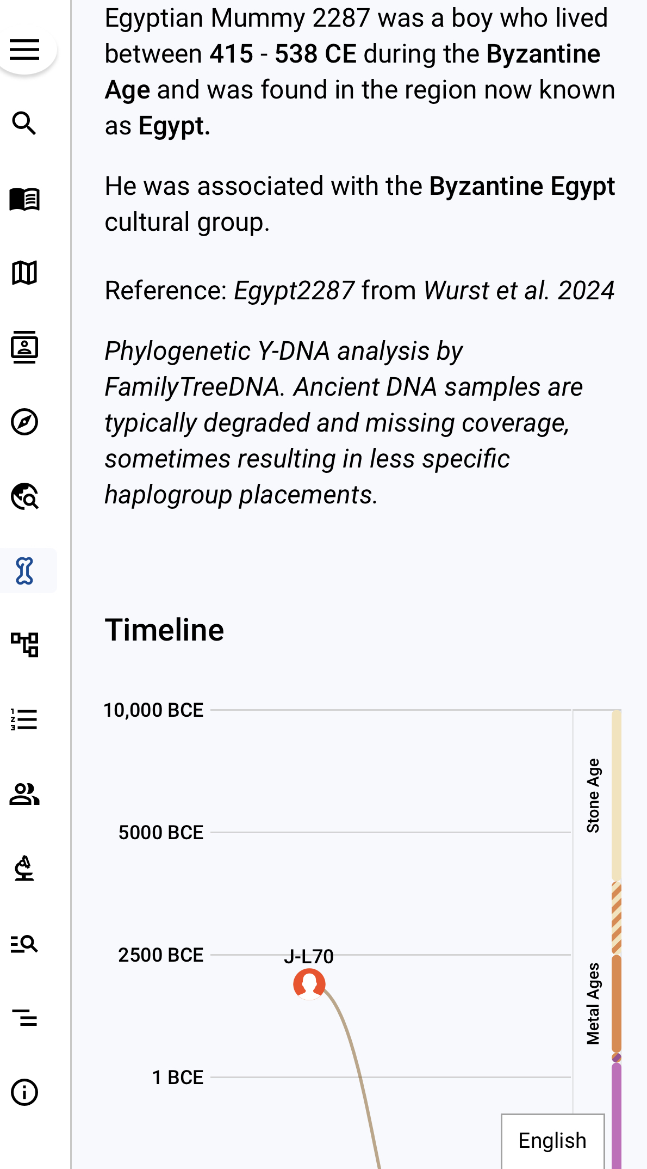Click the Stone Age period bar
The height and width of the screenshot is (1169, 647).
[x=616, y=796]
